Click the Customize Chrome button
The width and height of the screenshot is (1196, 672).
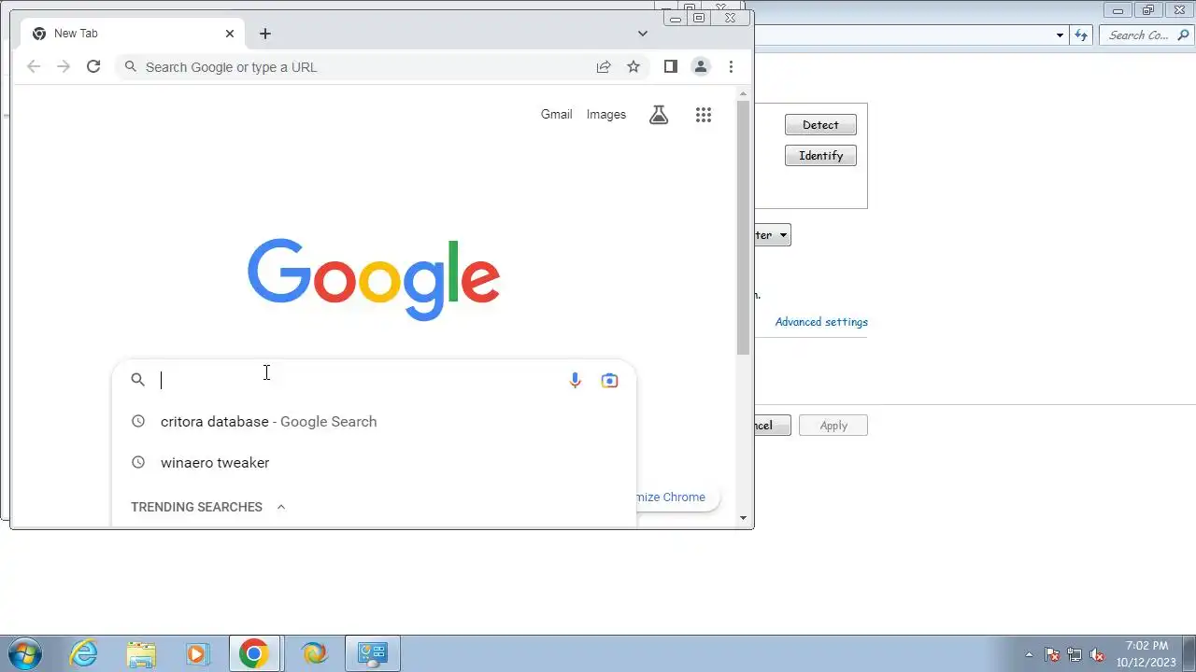(x=677, y=497)
